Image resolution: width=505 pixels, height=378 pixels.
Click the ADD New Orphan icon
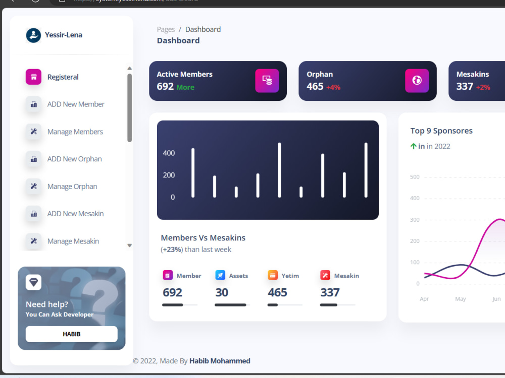[x=33, y=159]
